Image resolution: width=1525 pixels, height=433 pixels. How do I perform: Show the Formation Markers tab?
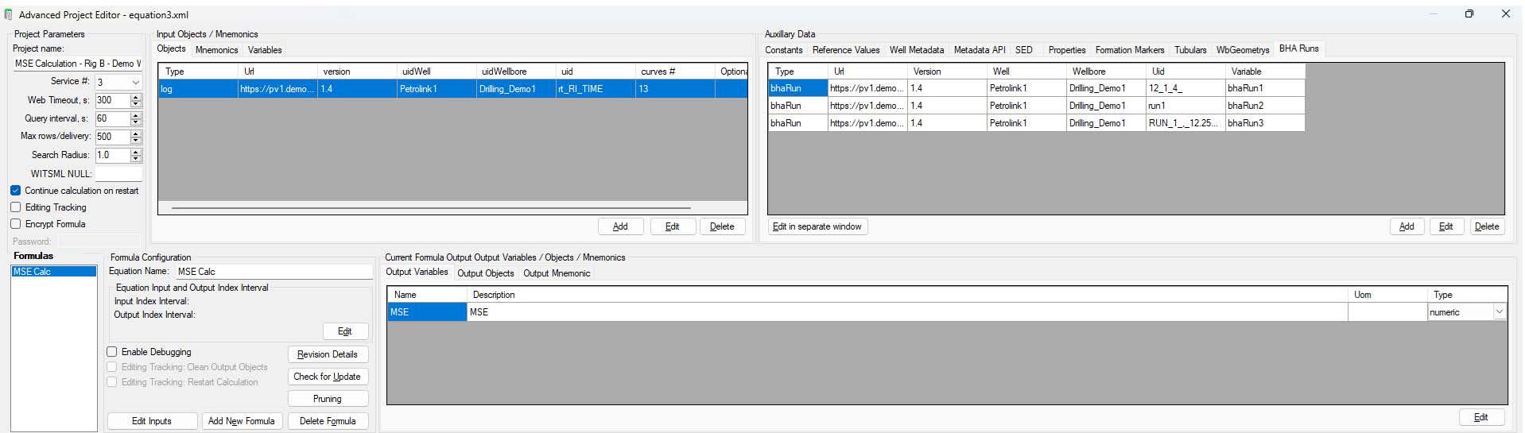1129,50
